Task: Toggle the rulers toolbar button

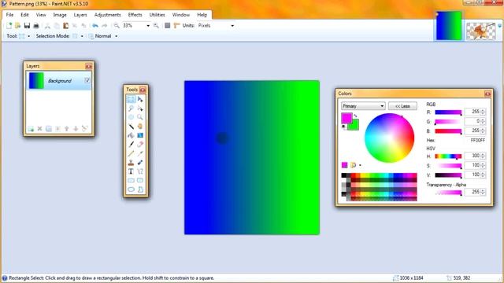Action: [176, 25]
